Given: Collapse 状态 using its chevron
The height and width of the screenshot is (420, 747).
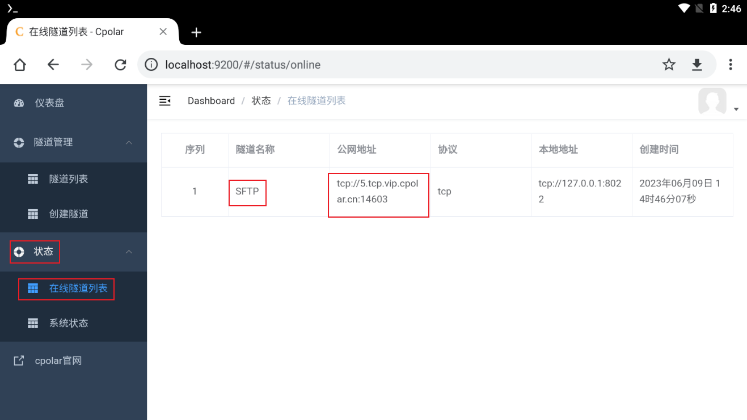Looking at the screenshot, I should tap(129, 252).
